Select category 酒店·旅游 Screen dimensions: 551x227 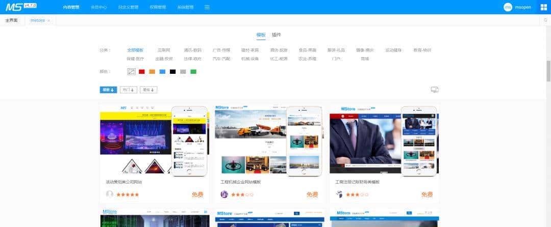tap(279, 50)
